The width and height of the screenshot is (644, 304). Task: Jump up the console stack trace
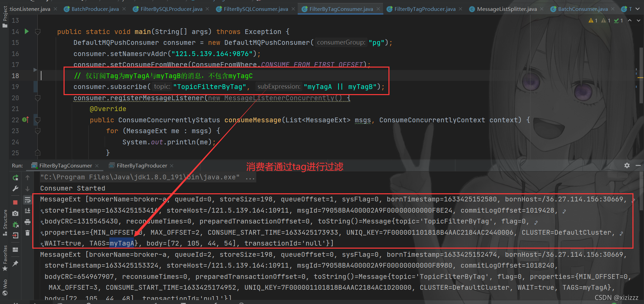point(28,177)
